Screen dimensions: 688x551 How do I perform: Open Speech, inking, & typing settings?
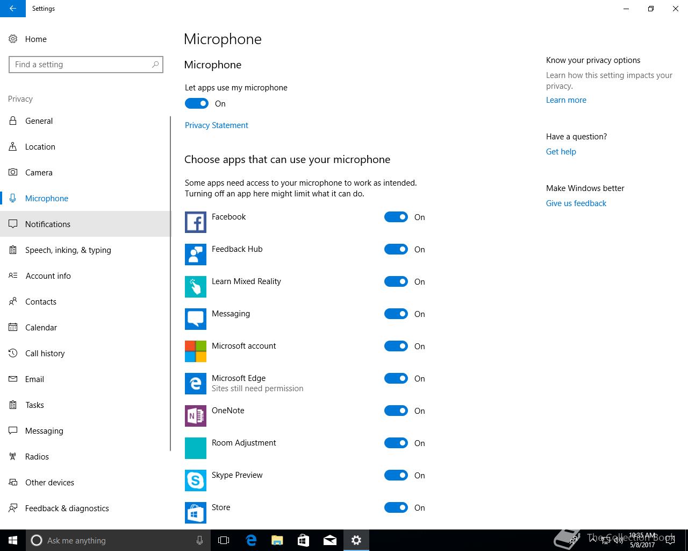pyautogui.click(x=85, y=250)
